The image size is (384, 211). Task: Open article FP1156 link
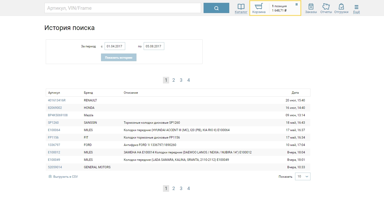(53, 138)
